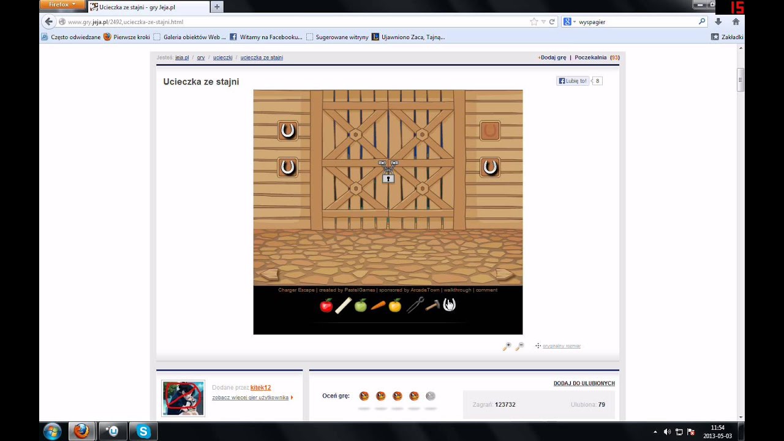Click DODAJ DO ULUBIONYCH
This screenshot has height=441, width=784.
pyautogui.click(x=584, y=383)
